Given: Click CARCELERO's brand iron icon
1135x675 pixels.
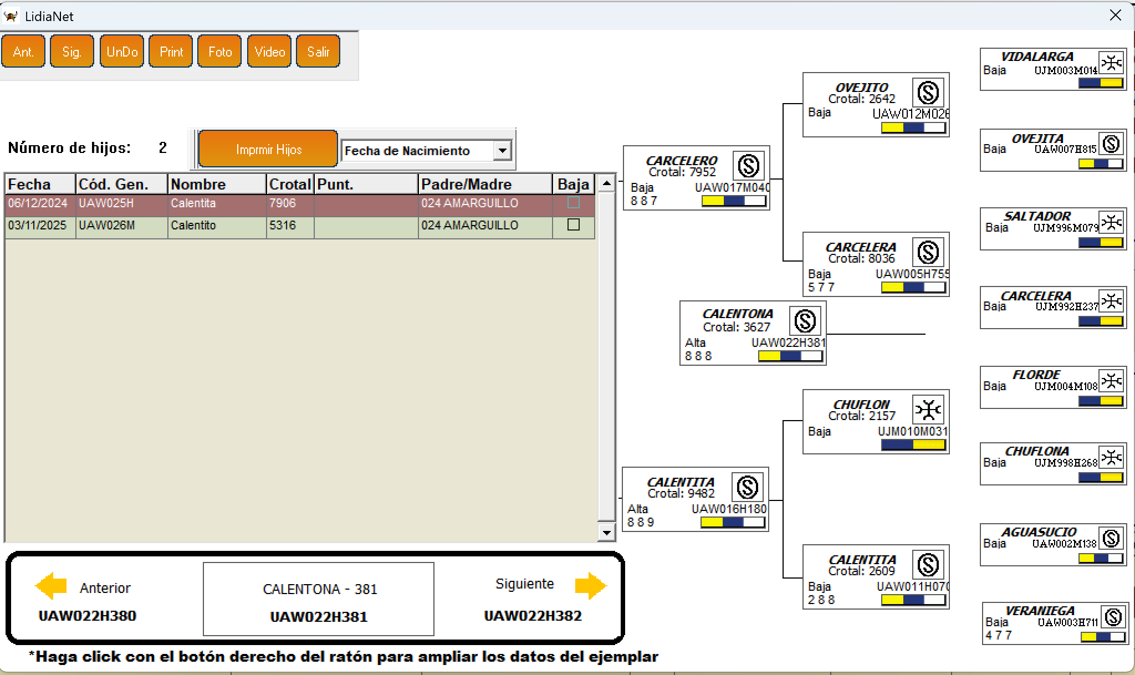Looking at the screenshot, I should point(748,166).
